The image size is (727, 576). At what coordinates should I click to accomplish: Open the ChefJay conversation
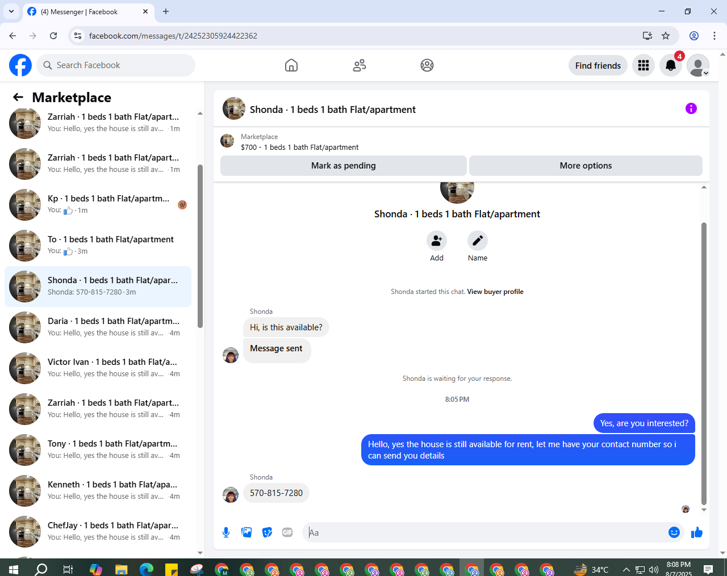(x=98, y=532)
